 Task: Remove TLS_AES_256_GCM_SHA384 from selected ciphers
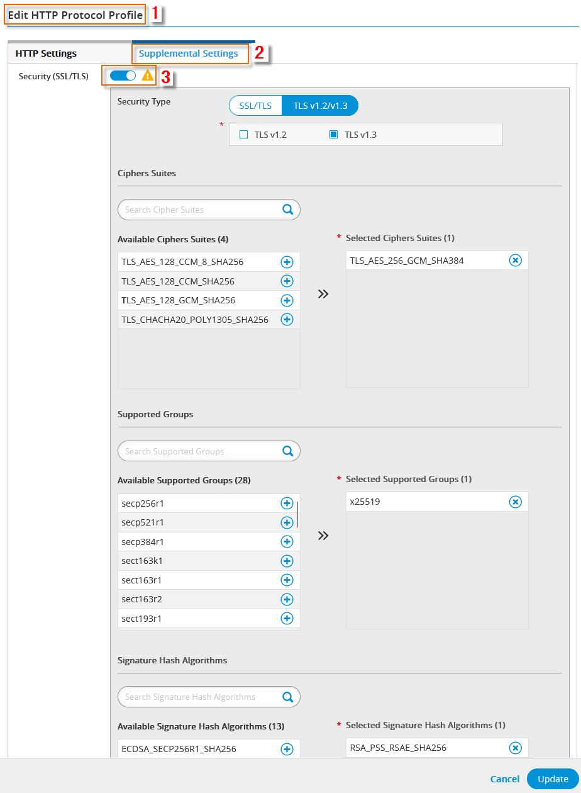click(515, 261)
